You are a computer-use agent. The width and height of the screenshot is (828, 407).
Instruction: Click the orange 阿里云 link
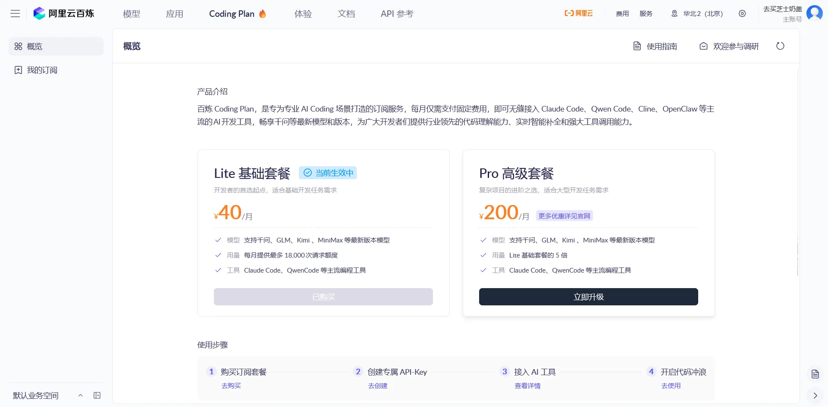[579, 13]
